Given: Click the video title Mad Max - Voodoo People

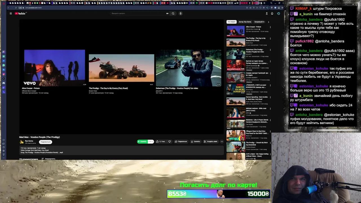Looking at the screenshot, I should pos(39,137).
